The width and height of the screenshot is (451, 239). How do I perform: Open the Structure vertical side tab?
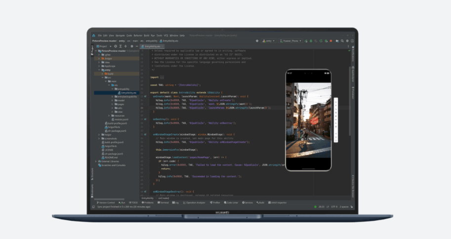[92, 174]
